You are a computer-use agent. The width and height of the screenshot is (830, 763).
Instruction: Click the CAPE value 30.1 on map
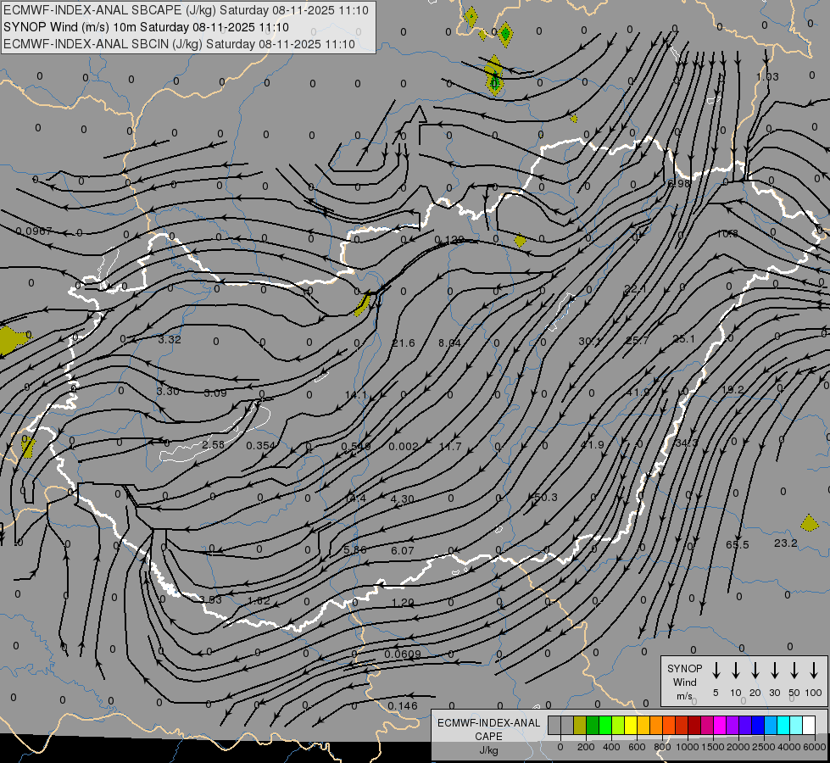click(x=590, y=342)
